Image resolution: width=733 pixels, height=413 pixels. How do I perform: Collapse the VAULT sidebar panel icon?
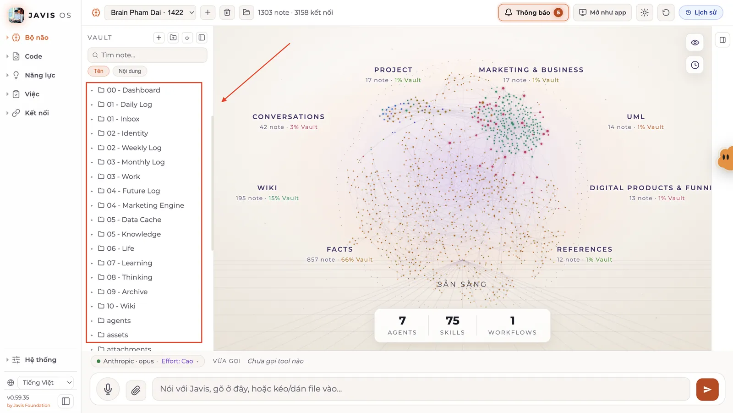pos(202,38)
